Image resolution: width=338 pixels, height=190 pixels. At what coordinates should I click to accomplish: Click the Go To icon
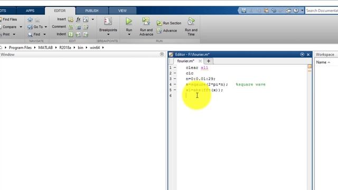pos(30,27)
